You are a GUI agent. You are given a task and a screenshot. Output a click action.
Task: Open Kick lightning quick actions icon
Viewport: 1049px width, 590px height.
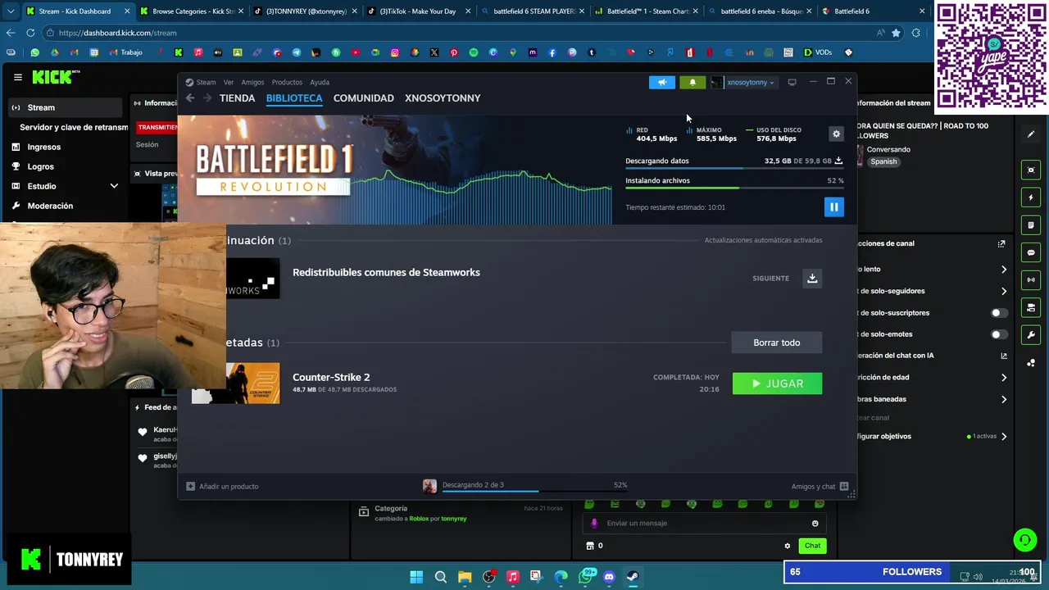[1031, 197]
